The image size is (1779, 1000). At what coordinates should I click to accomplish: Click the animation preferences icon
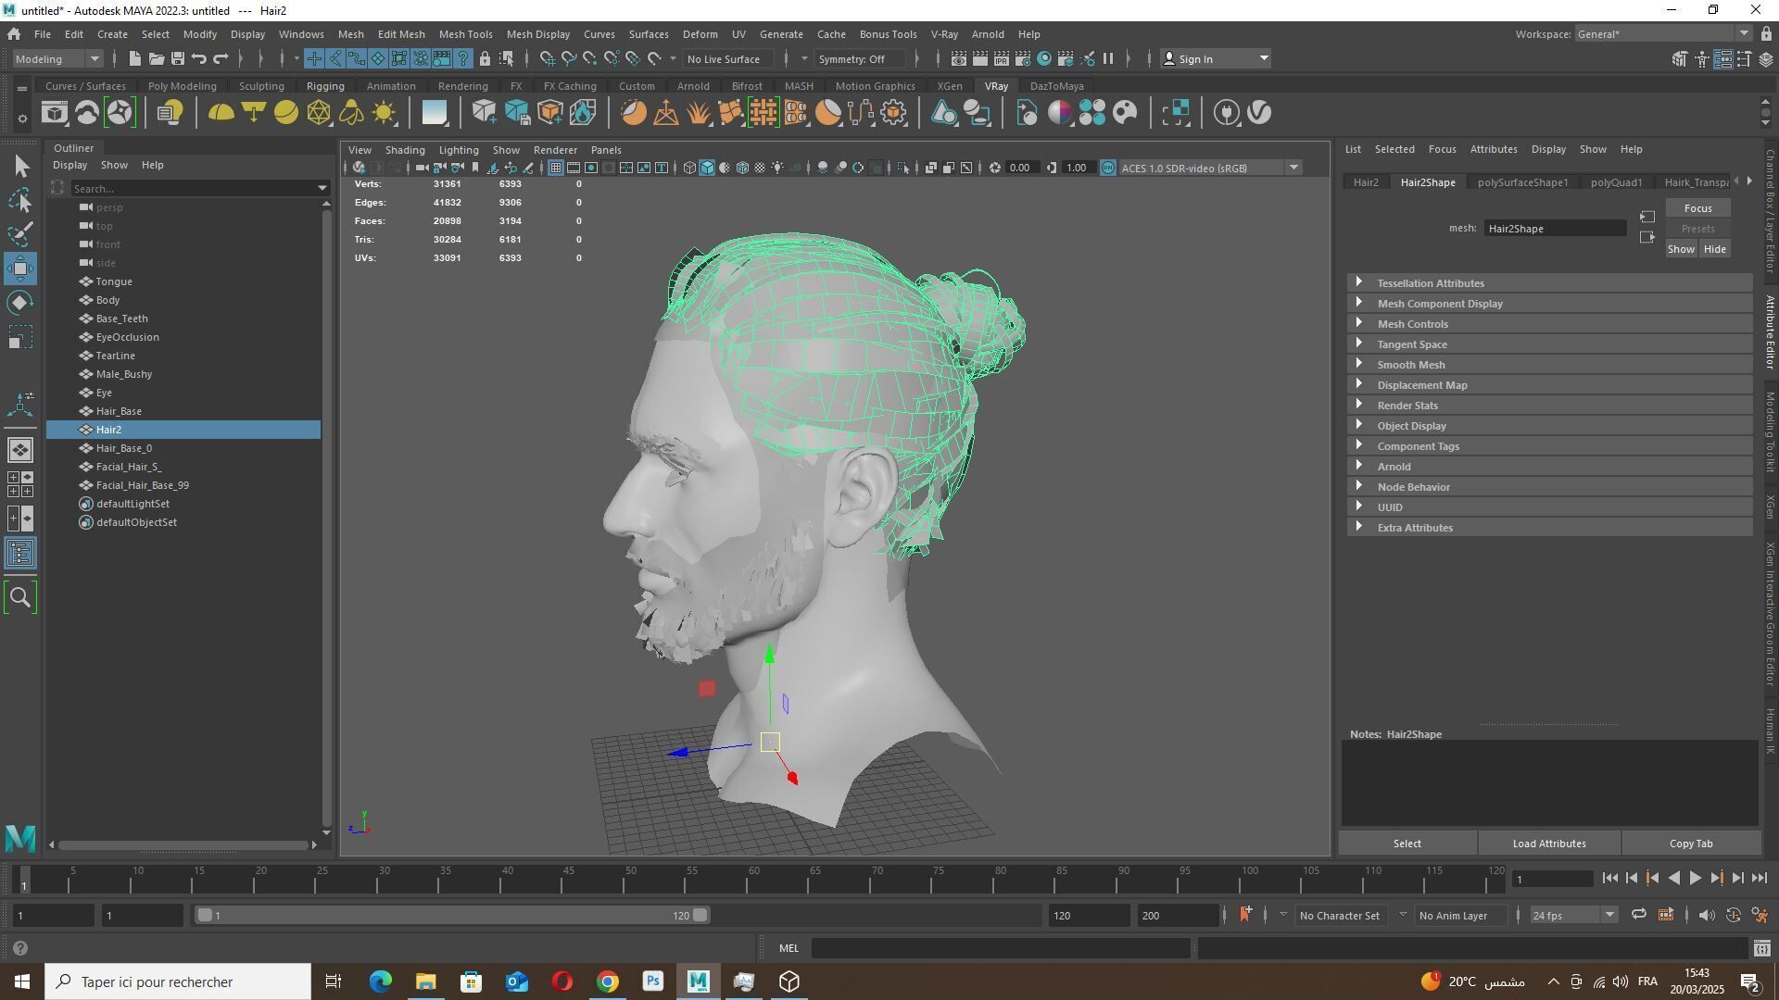1760,916
